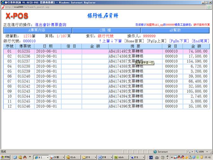The height and width of the screenshot is (160, 213).
Task: Click the Internet zone globe in status bar
Action: pos(155,152)
